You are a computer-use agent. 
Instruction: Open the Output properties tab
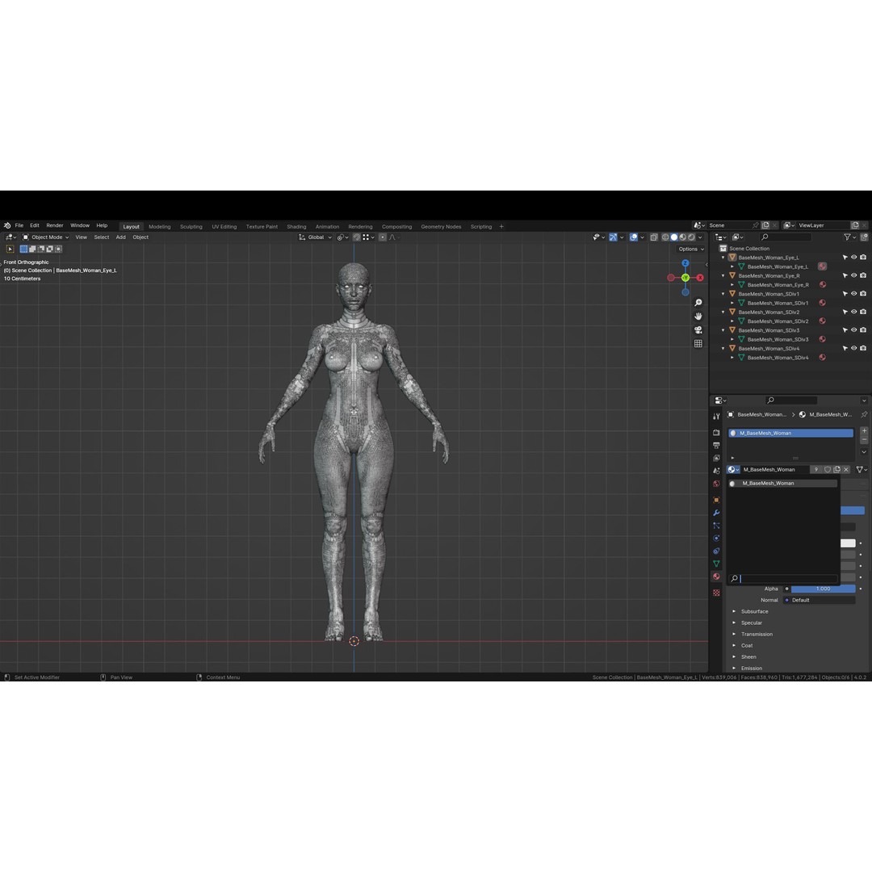(716, 445)
